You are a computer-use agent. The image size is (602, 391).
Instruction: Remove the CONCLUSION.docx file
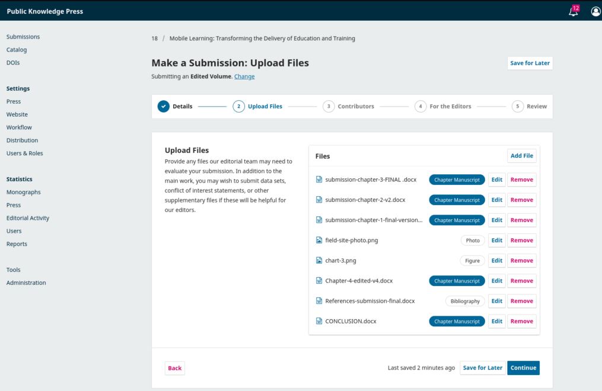click(522, 321)
